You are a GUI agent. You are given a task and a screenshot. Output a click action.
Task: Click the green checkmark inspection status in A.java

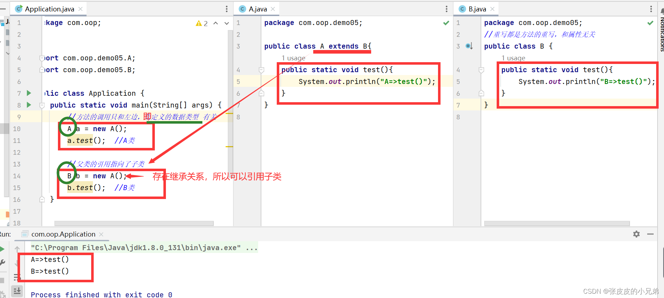tap(446, 23)
